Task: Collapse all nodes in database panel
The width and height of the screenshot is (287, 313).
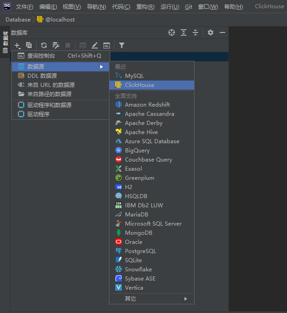Action: tap(195, 32)
